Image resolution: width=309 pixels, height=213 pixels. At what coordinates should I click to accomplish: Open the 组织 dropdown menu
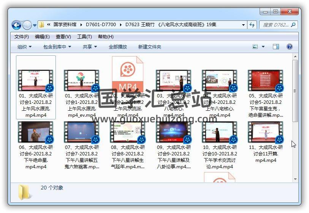(24, 47)
